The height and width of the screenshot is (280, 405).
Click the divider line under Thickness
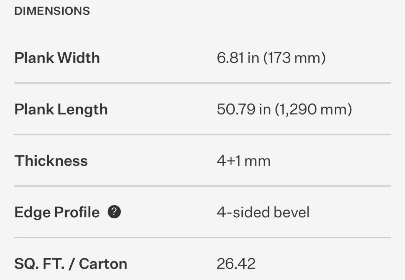202,186
